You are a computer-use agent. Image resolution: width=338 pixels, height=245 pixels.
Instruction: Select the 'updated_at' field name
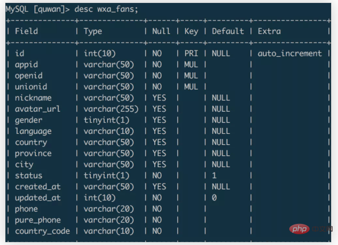38,198
